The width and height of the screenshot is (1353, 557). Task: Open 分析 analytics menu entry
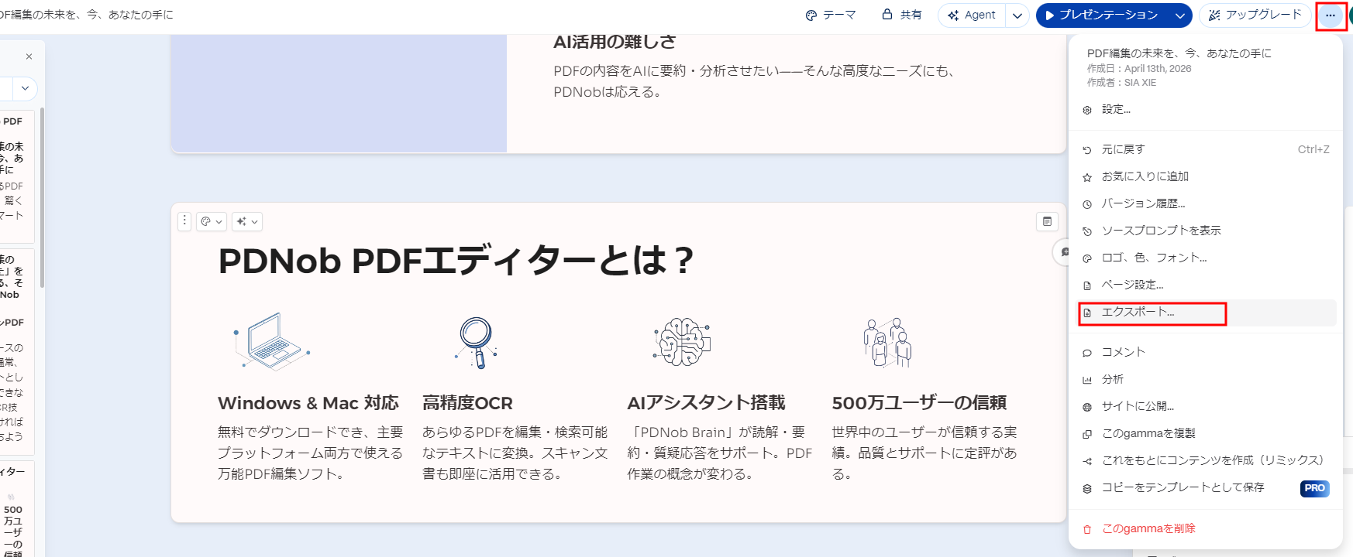point(1206,379)
